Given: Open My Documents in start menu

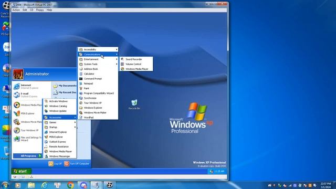Looking at the screenshot, I should pos(65,86).
